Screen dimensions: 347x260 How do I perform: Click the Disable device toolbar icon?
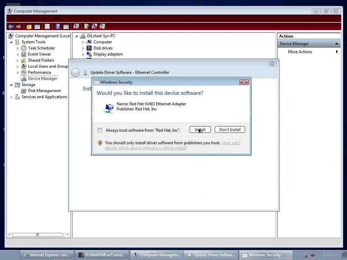click(102, 26)
